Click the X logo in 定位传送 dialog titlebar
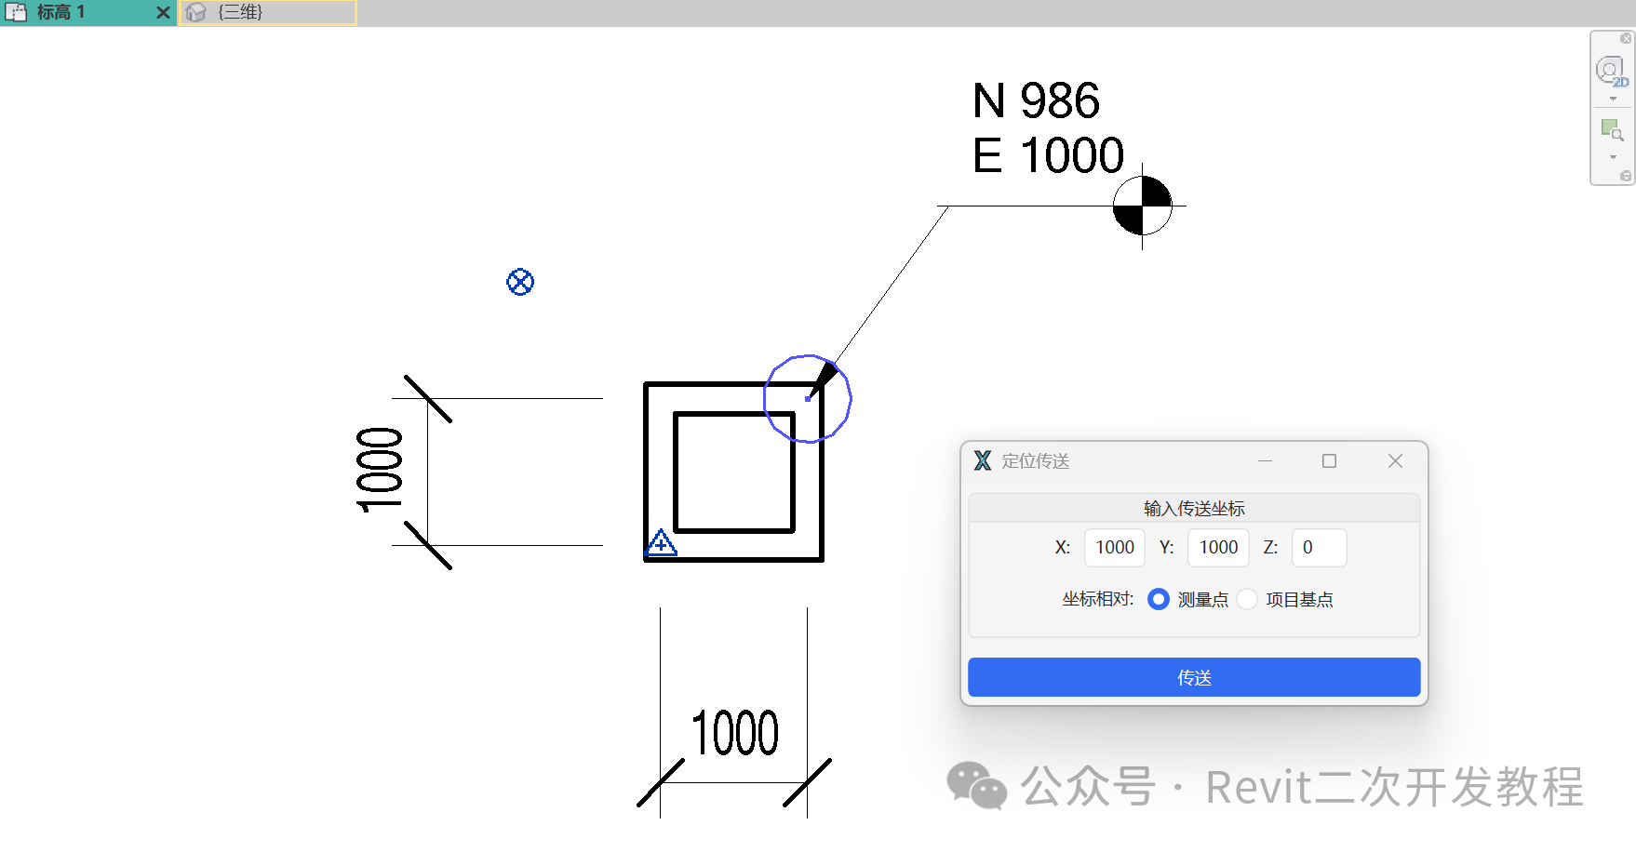Image resolution: width=1636 pixels, height=852 pixels. coord(982,460)
